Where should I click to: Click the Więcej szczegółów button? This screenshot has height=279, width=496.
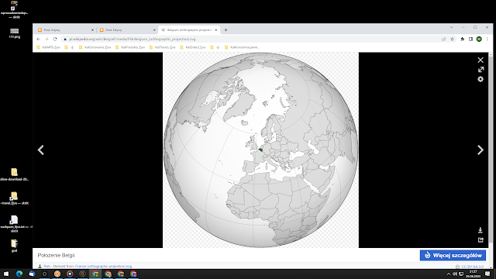[x=453, y=255]
